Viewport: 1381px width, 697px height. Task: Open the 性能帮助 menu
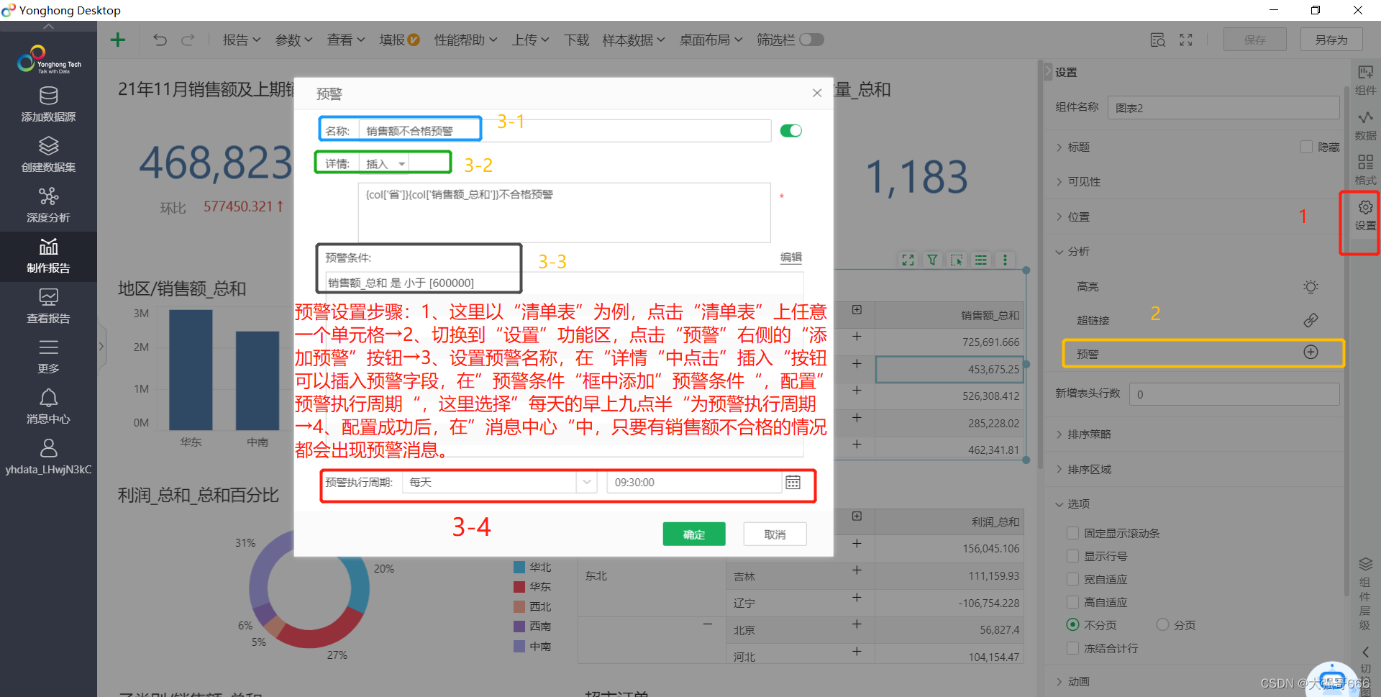(x=465, y=40)
